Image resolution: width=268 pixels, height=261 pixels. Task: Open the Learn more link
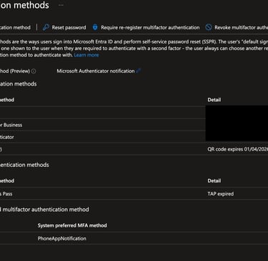[86, 55]
